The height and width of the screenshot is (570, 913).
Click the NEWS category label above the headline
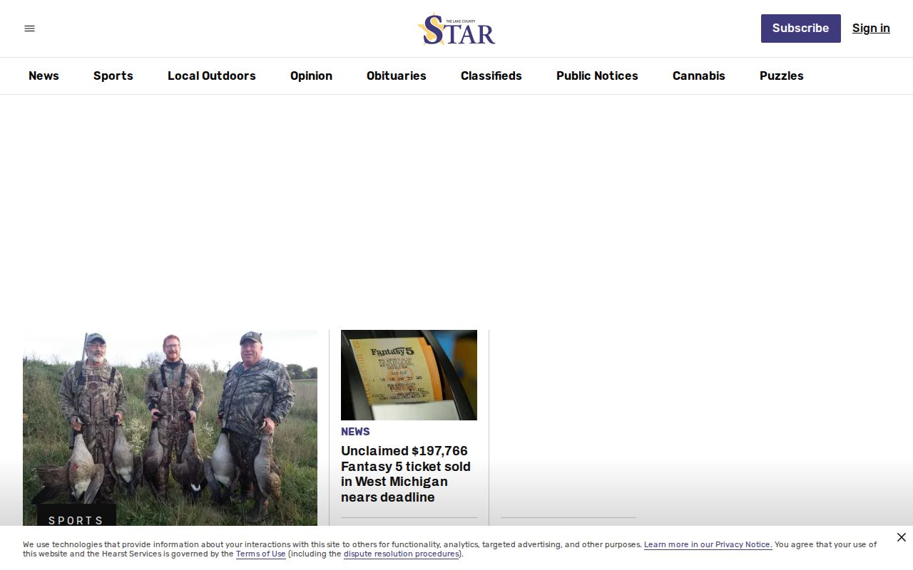coord(355,432)
